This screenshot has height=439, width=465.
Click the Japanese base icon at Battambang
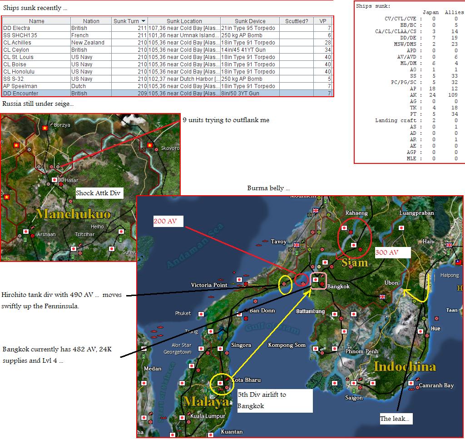335,314
